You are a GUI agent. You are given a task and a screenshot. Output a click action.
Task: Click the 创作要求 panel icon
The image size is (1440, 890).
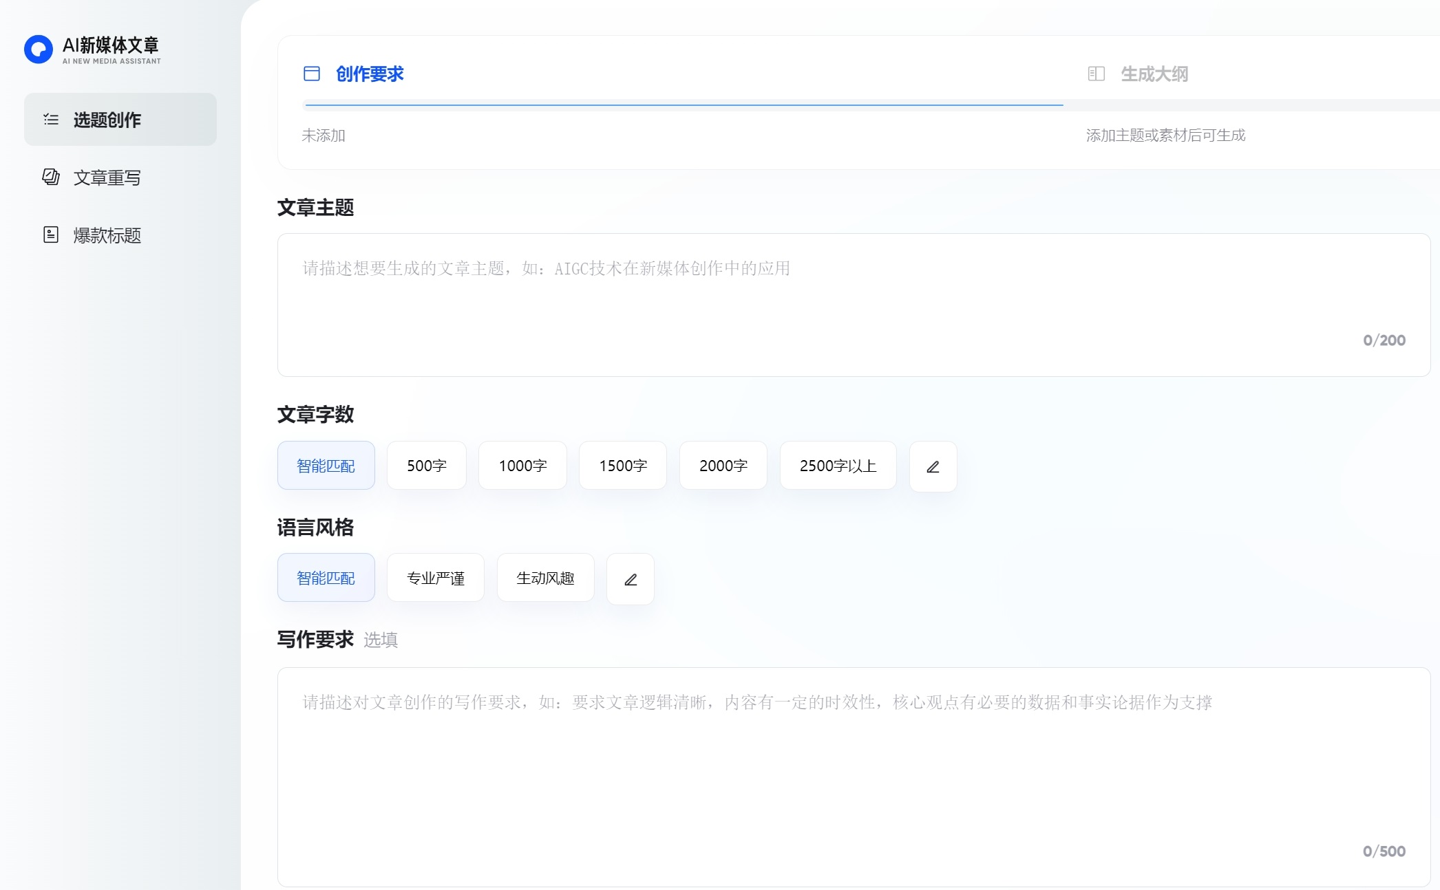(312, 73)
